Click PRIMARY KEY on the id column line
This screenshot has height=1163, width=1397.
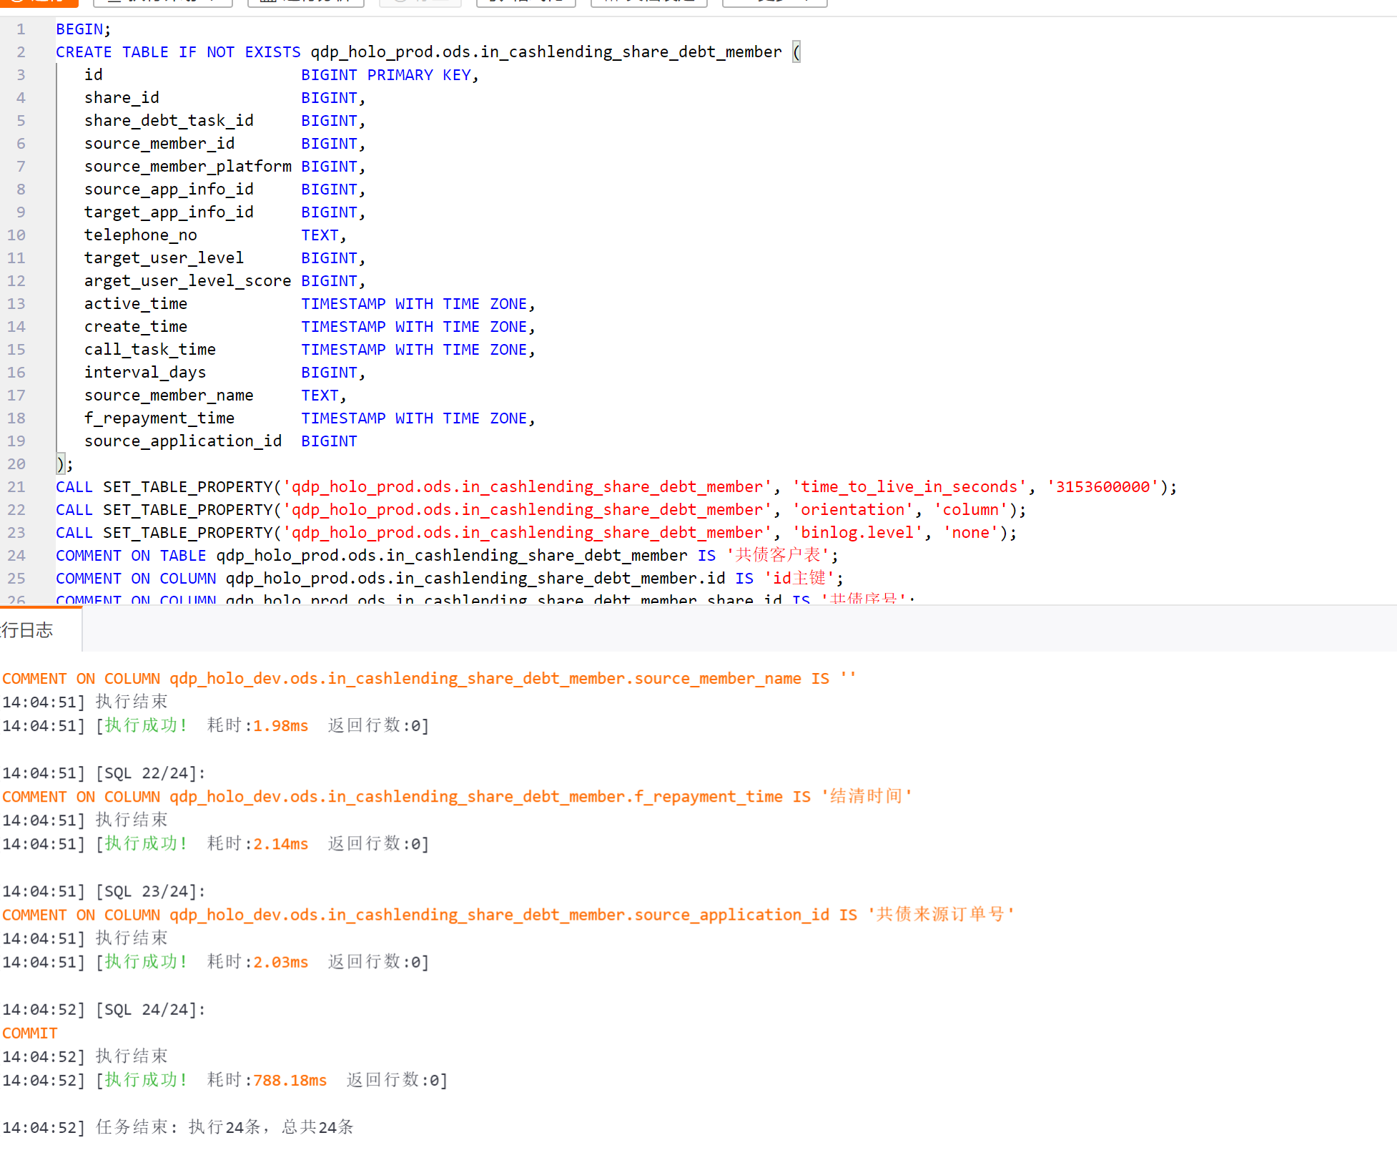coord(419,75)
